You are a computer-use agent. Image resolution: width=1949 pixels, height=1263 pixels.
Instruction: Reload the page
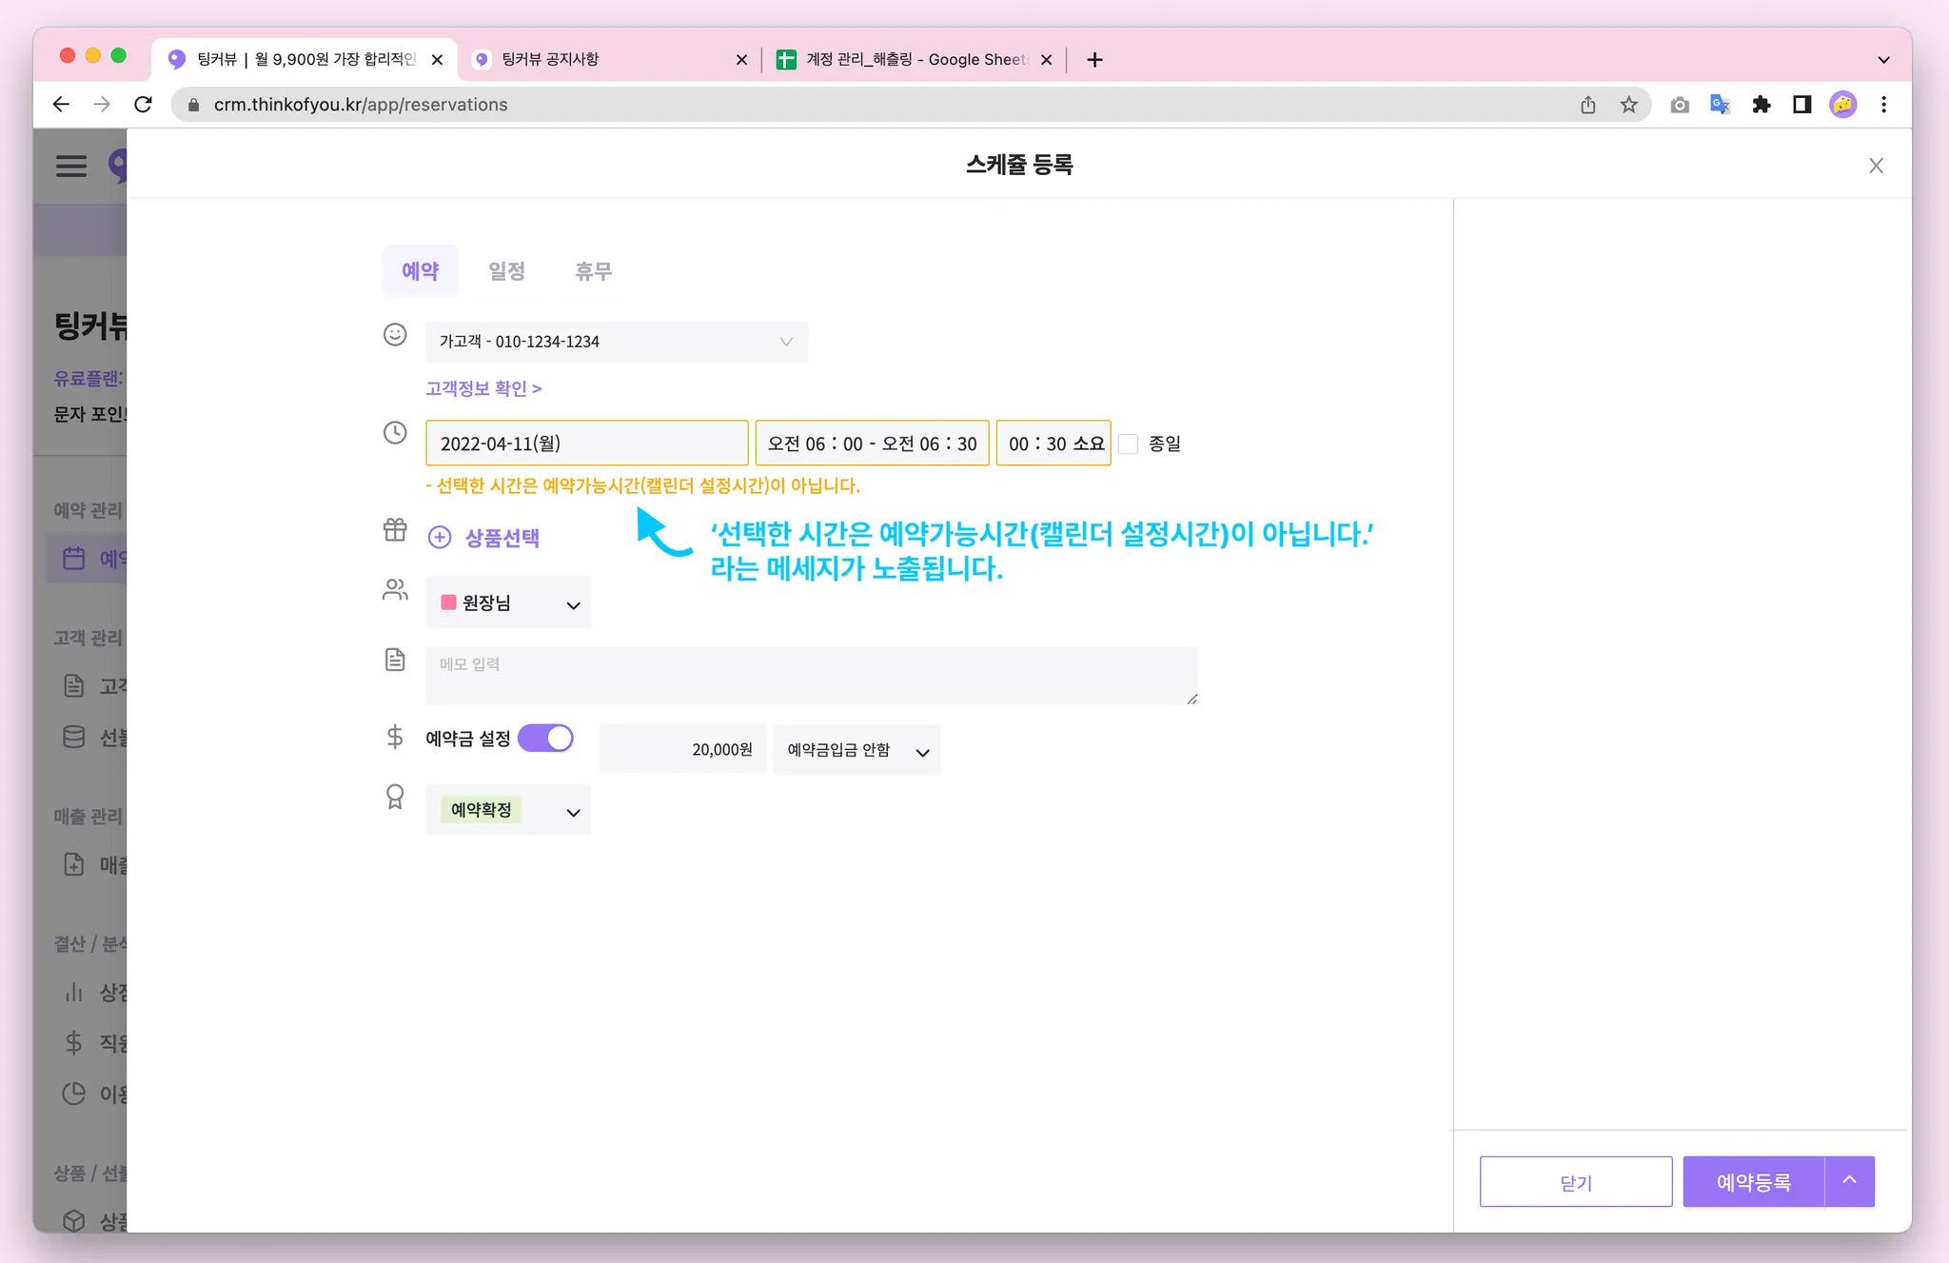pyautogui.click(x=144, y=105)
